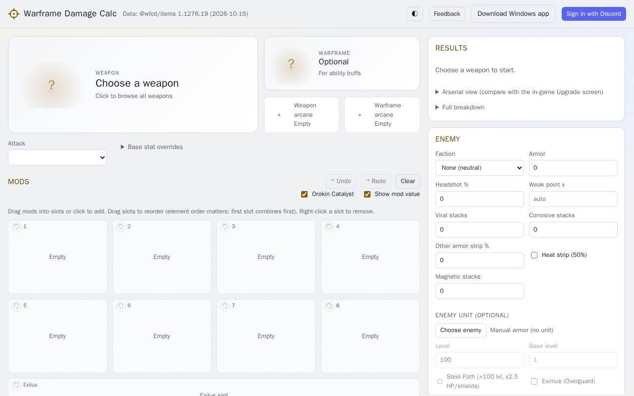Click the Armor input field
The height and width of the screenshot is (396, 634).
coord(573,168)
